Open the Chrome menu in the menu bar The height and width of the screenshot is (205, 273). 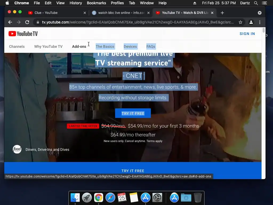coord(22,3)
